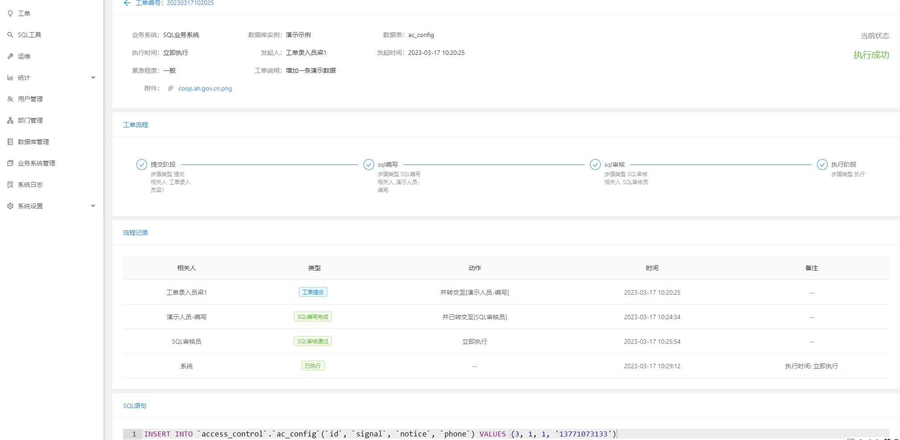The width and height of the screenshot is (900, 440).
Task: Expand the 系统设置 submenu chevron
Action: (x=93, y=206)
